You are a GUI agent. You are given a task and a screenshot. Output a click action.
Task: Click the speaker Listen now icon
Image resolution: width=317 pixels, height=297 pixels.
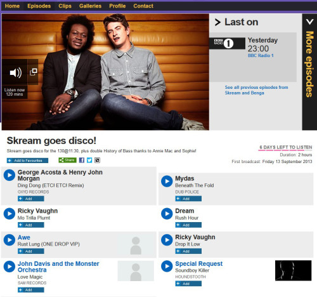pos(15,73)
